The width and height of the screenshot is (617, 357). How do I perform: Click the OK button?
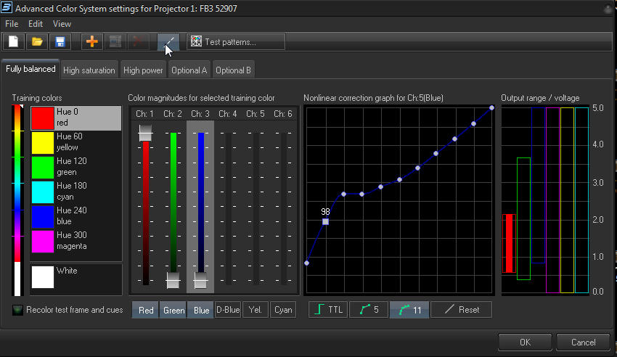coord(524,342)
